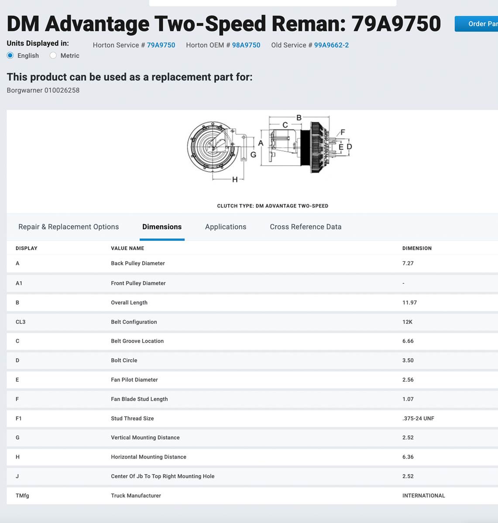Click the 'Units Displayed in:' label
Screen dimensions: 498x523
pos(38,43)
